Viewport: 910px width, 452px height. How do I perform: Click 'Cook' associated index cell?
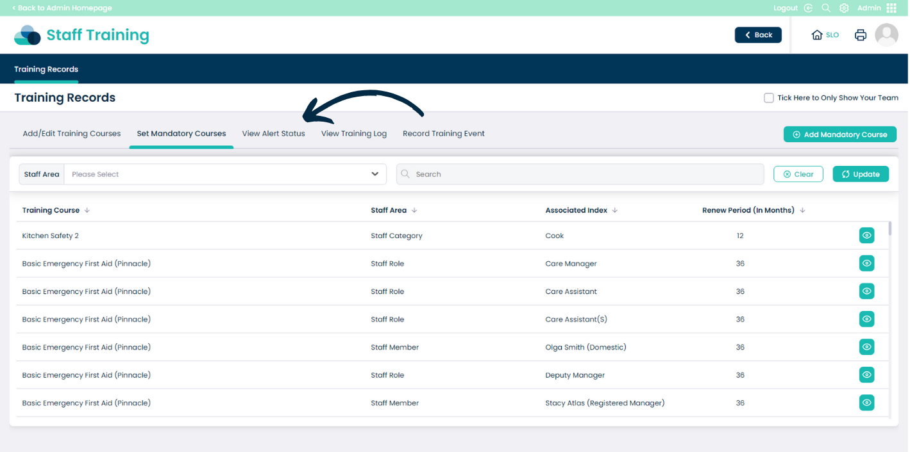tap(555, 236)
